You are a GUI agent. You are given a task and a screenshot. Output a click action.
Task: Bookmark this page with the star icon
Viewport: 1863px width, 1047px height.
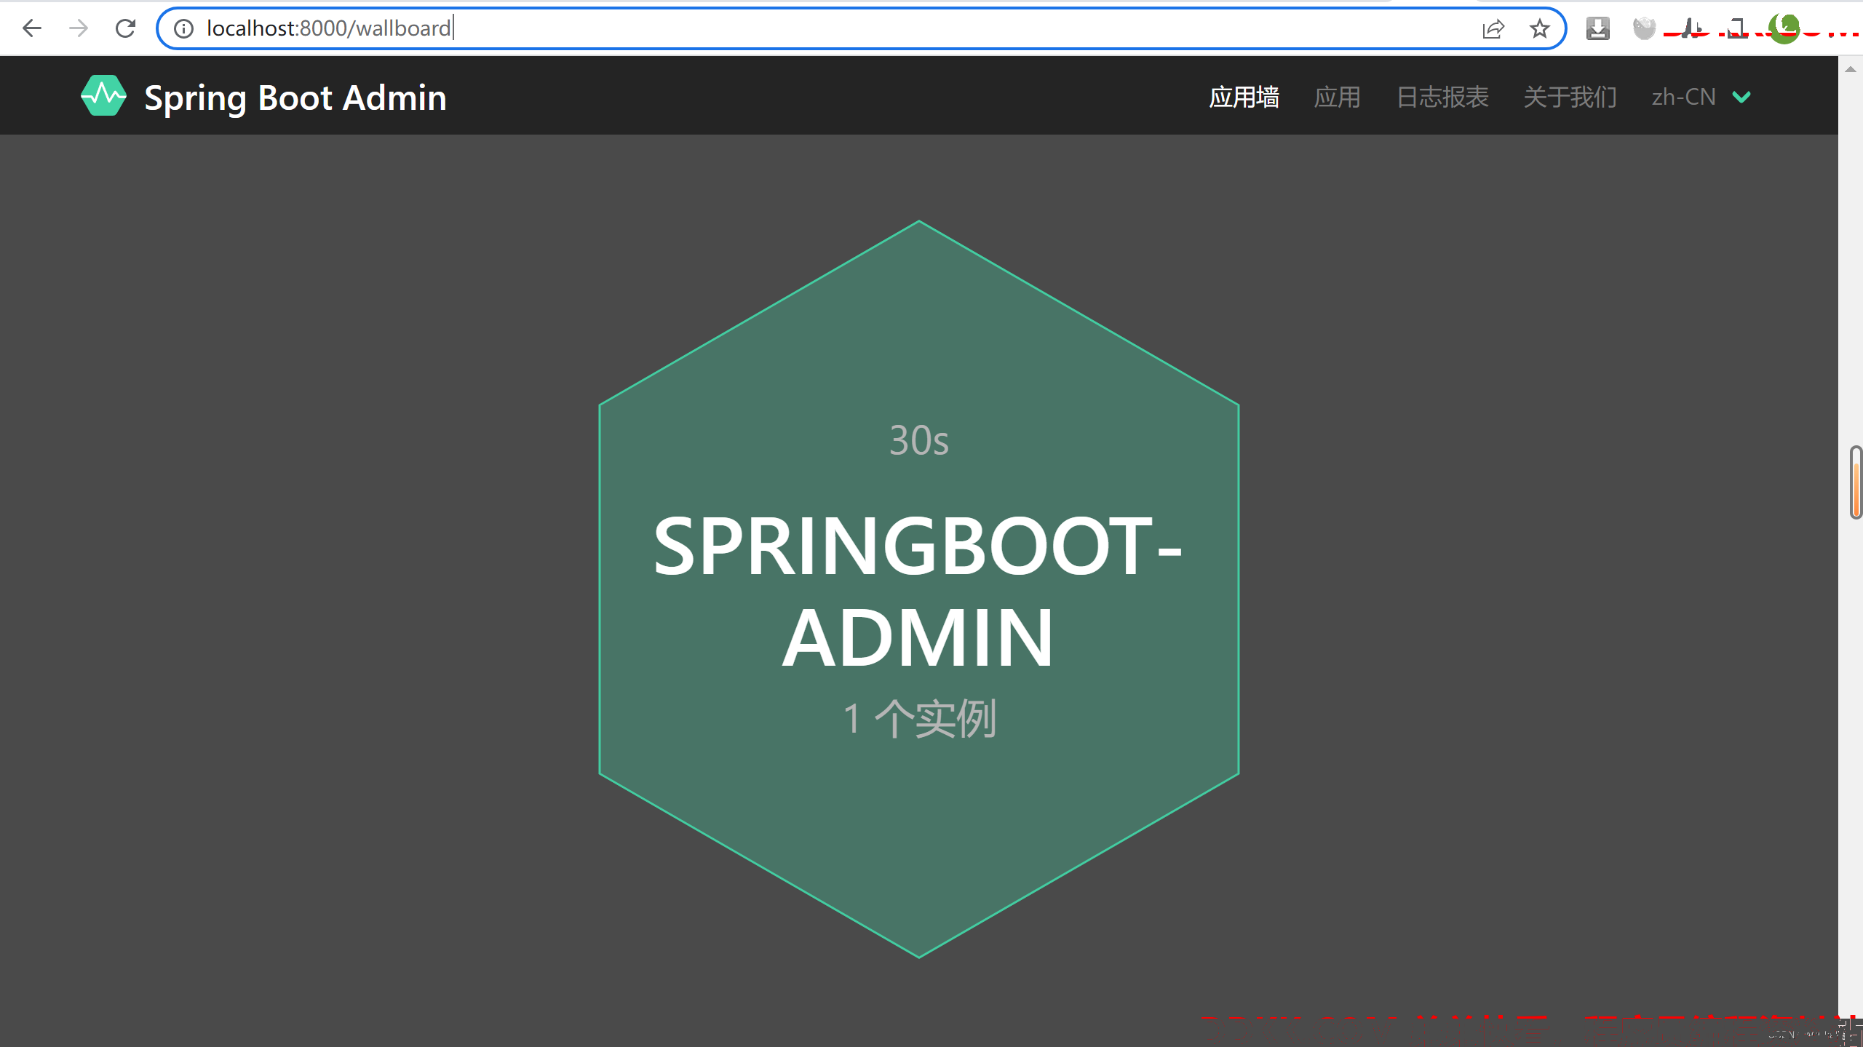(x=1539, y=28)
